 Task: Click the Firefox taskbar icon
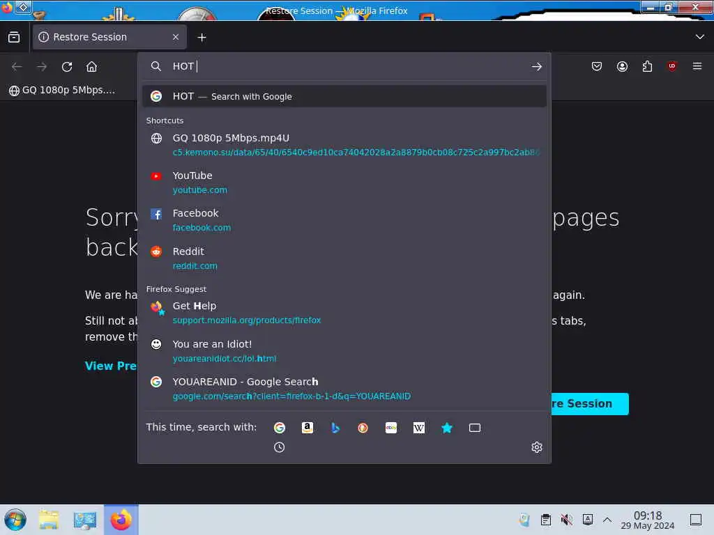point(121,520)
